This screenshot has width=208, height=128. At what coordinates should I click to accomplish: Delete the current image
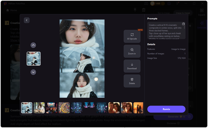pyautogui.click(x=132, y=81)
